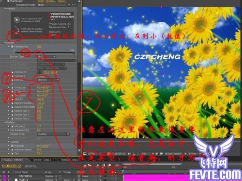Click the Rotation Speed value
This screenshot has width=242, height=181.
pyautogui.click(x=39, y=149)
